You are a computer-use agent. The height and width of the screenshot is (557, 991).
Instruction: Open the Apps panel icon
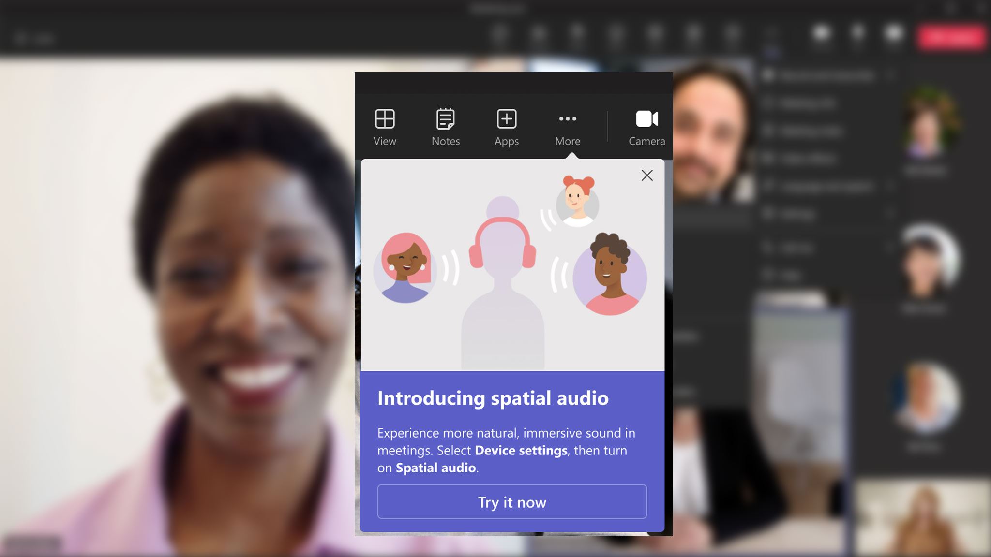[506, 127]
